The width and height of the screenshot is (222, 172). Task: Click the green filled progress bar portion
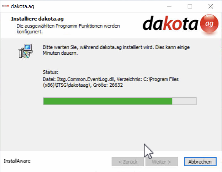pos(108,101)
